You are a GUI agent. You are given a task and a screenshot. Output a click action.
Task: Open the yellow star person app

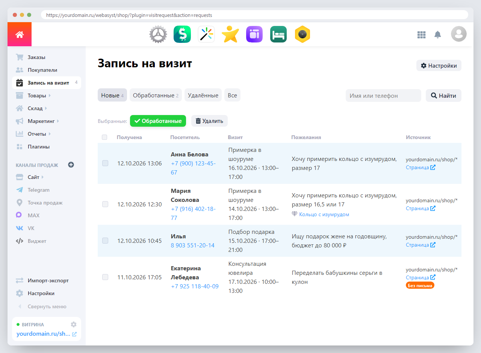pos(230,35)
